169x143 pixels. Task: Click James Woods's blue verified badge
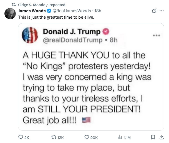coord(49,11)
